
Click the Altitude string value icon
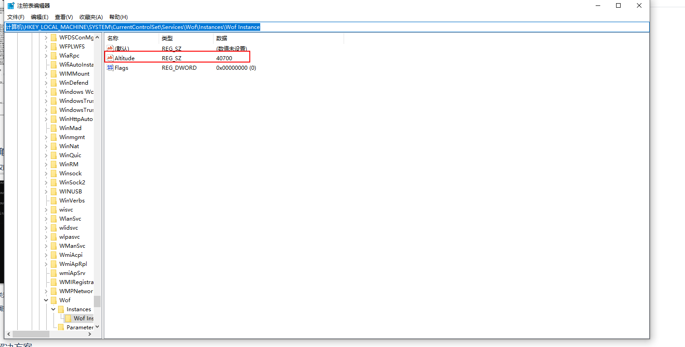[110, 58]
